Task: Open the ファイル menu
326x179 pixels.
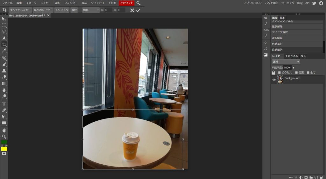Action: point(7,3)
